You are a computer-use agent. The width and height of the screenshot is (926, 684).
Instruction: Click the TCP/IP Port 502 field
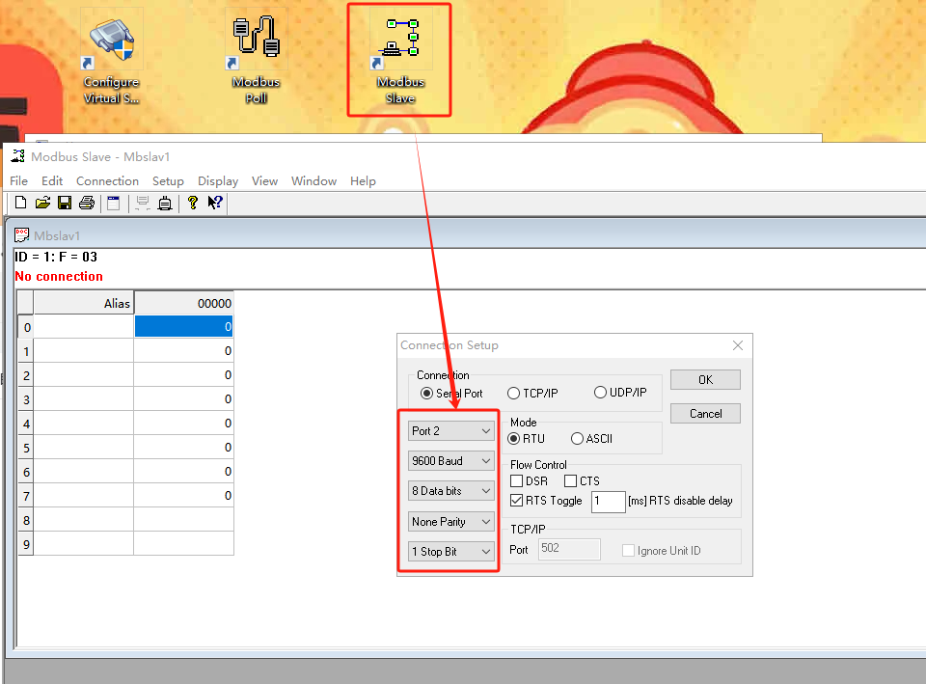tap(569, 549)
